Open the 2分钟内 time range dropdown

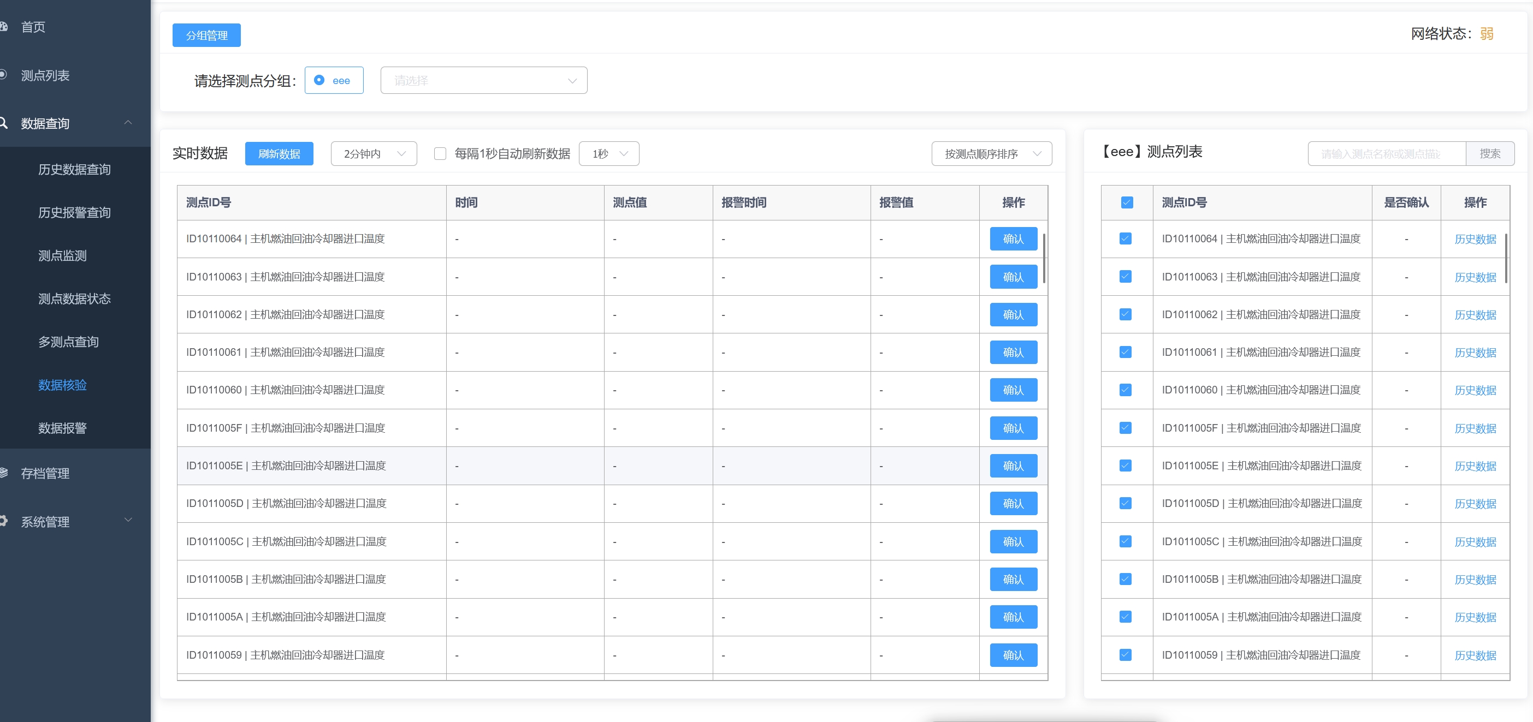(x=374, y=154)
